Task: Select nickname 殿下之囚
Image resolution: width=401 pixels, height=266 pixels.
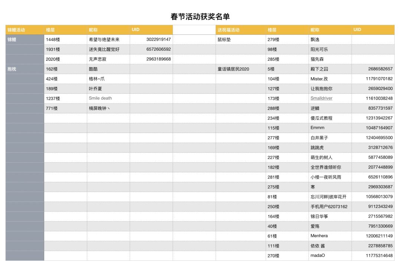Action: (x=319, y=69)
